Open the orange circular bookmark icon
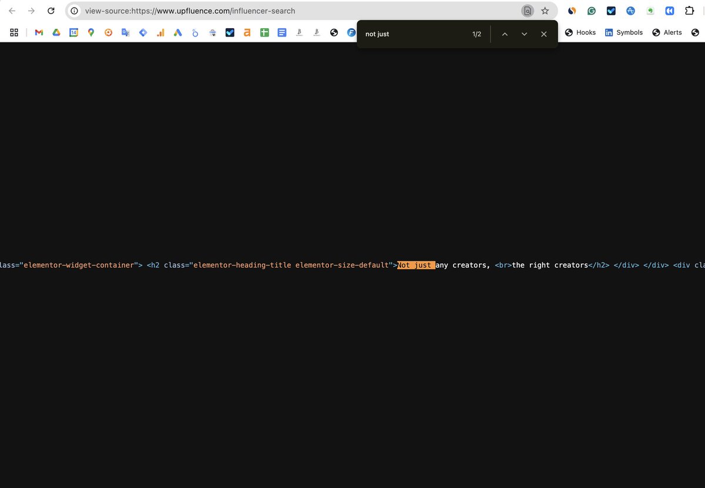Viewport: 705px width, 488px height. click(109, 32)
